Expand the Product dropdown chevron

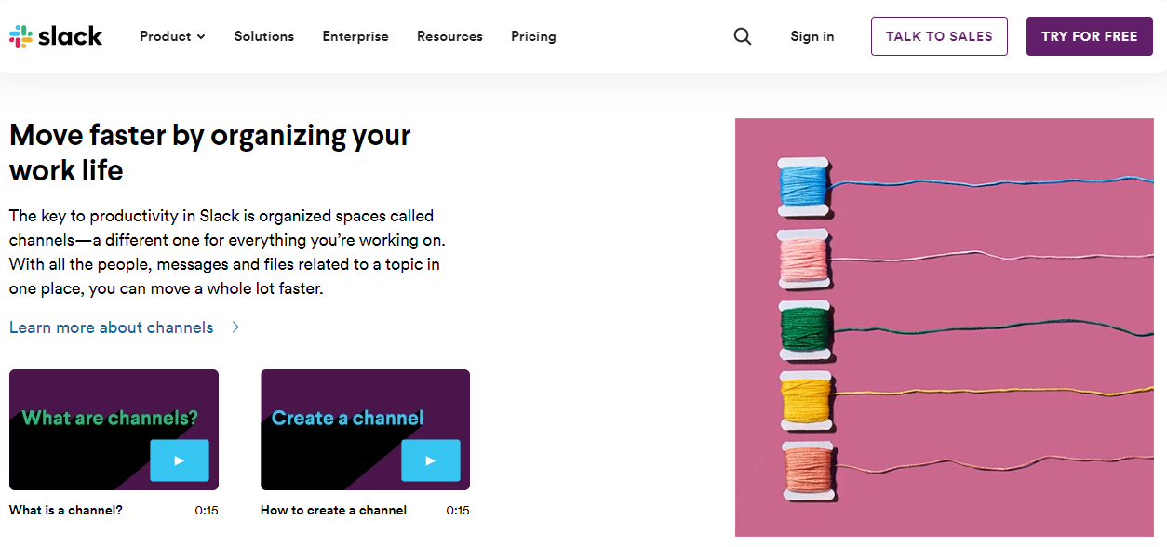click(x=201, y=37)
